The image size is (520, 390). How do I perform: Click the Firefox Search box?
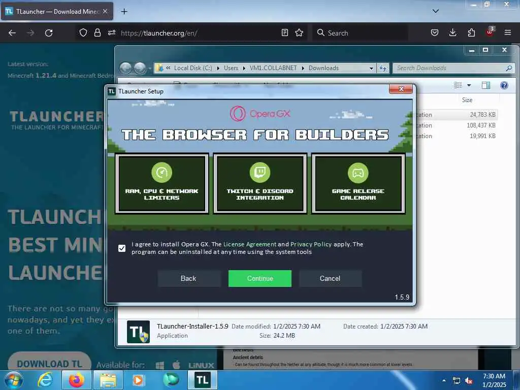pyautogui.click(x=360, y=33)
